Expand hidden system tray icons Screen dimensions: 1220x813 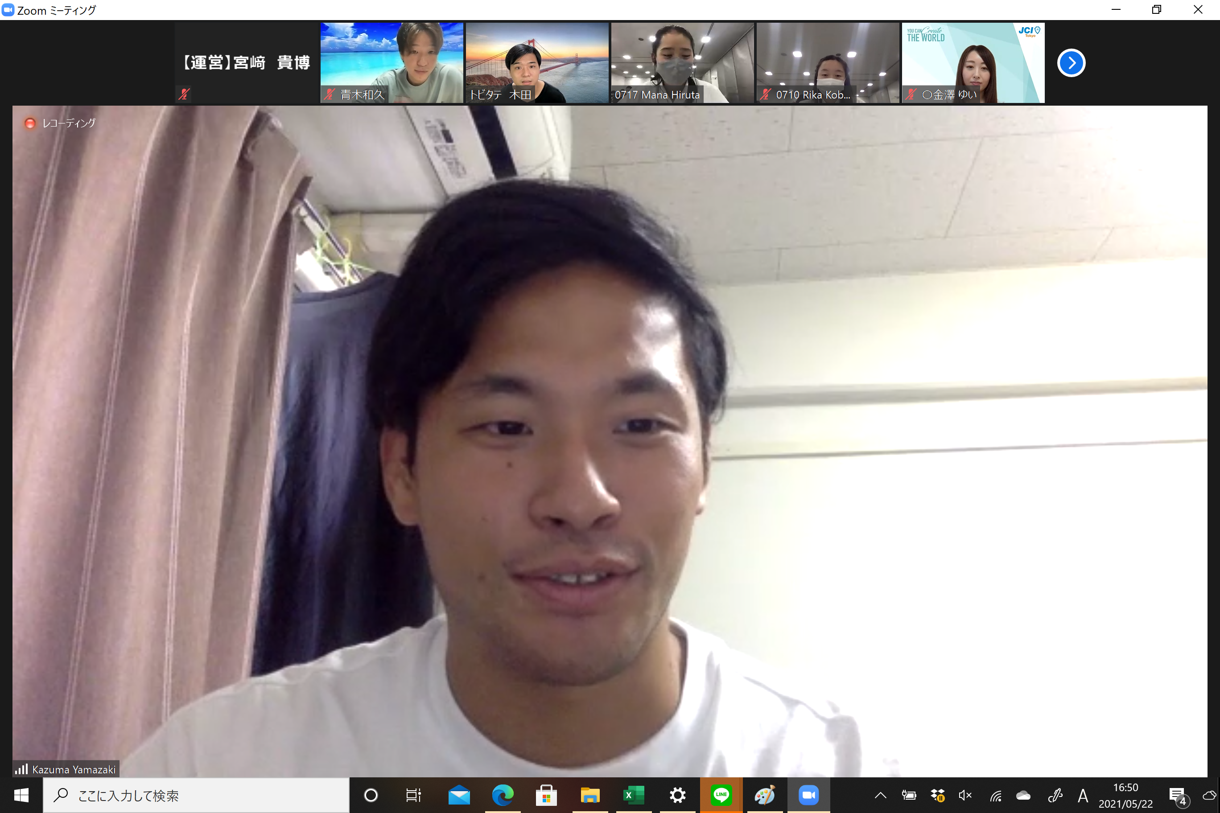(x=880, y=795)
